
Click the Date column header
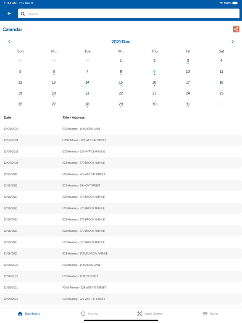point(8,117)
